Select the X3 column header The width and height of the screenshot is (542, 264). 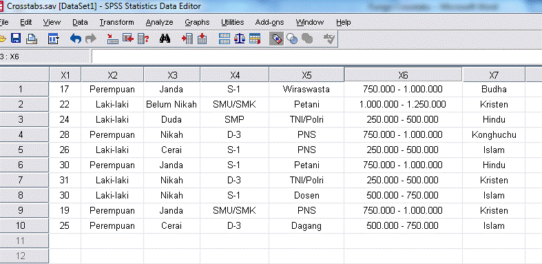[x=171, y=74]
